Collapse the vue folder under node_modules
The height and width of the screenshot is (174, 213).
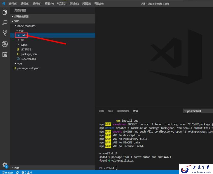(x=17, y=30)
